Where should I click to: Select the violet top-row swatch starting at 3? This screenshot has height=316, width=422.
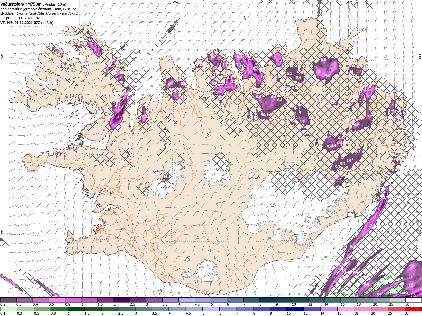(154, 300)
